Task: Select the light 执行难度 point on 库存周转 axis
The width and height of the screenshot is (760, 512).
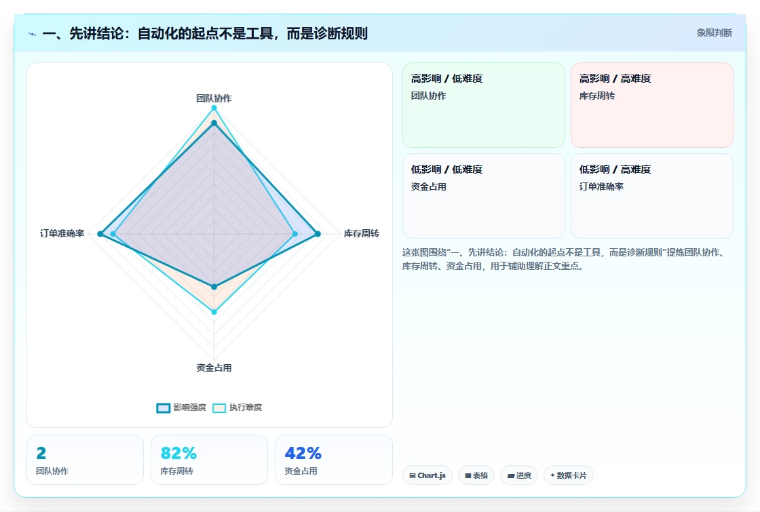Action: click(295, 234)
